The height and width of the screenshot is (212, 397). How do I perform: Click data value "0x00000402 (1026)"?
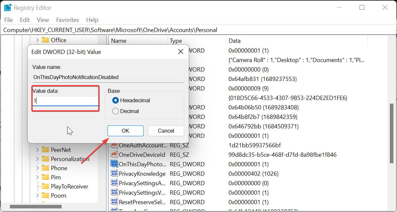(253, 173)
